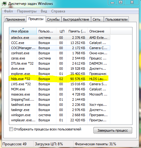Open the Вид menu

(x=44, y=11)
